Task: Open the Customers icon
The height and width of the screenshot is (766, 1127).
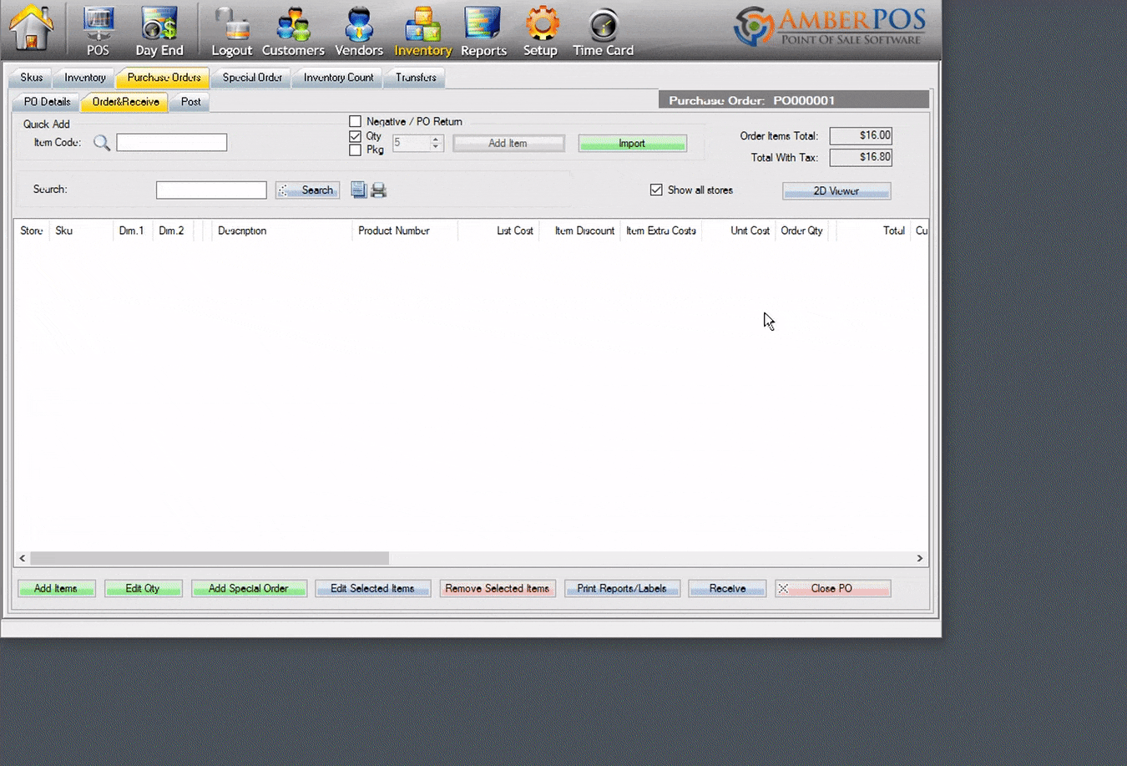Action: (x=293, y=25)
